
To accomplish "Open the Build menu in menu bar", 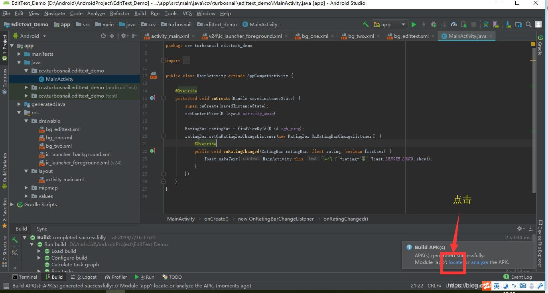I will [x=140, y=14].
